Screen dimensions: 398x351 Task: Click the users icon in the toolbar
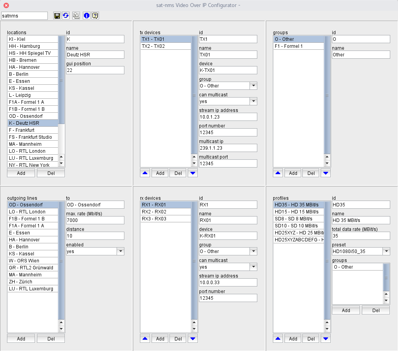pos(76,16)
